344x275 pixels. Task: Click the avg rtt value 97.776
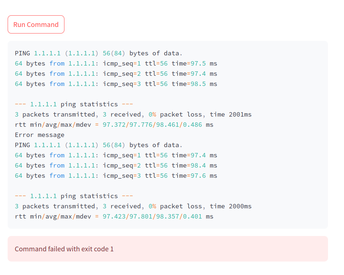[x=141, y=125]
